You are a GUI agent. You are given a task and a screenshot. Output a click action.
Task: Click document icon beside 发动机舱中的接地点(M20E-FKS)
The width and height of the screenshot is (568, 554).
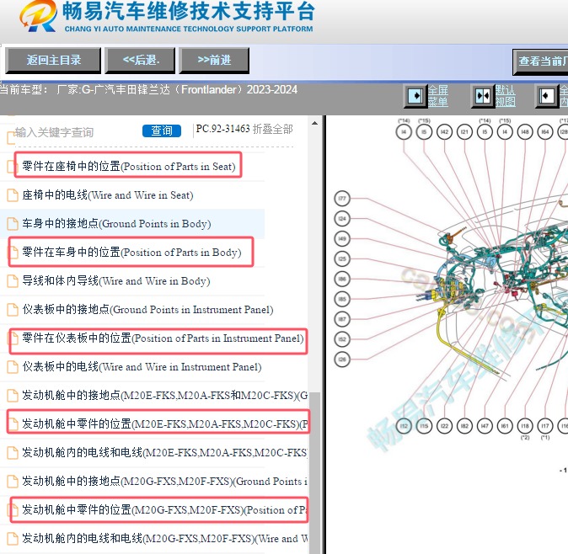pyautogui.click(x=13, y=395)
